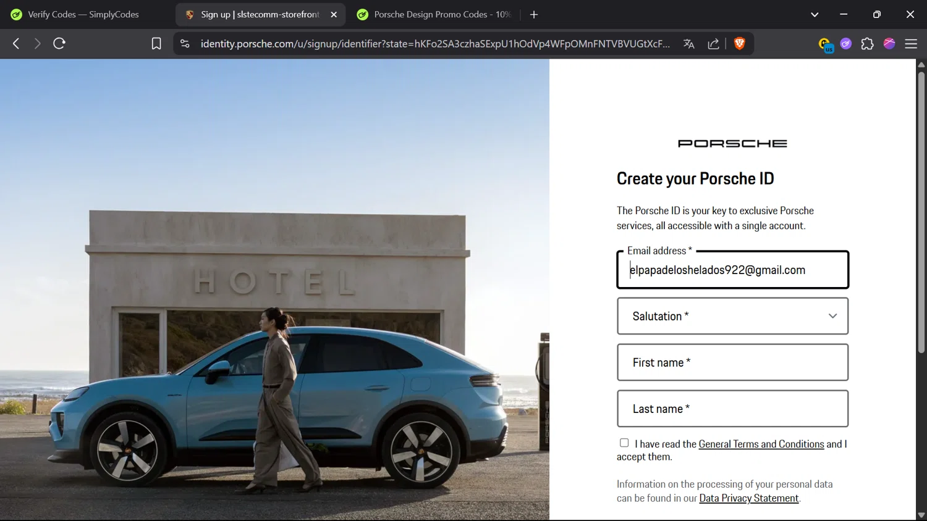Screen dimensions: 927x521
Task: Open General Terms and Conditions link
Action: [x=761, y=444]
